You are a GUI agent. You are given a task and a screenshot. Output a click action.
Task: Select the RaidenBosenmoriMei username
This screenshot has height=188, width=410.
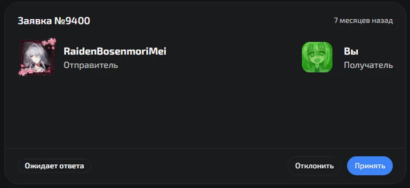(x=115, y=51)
